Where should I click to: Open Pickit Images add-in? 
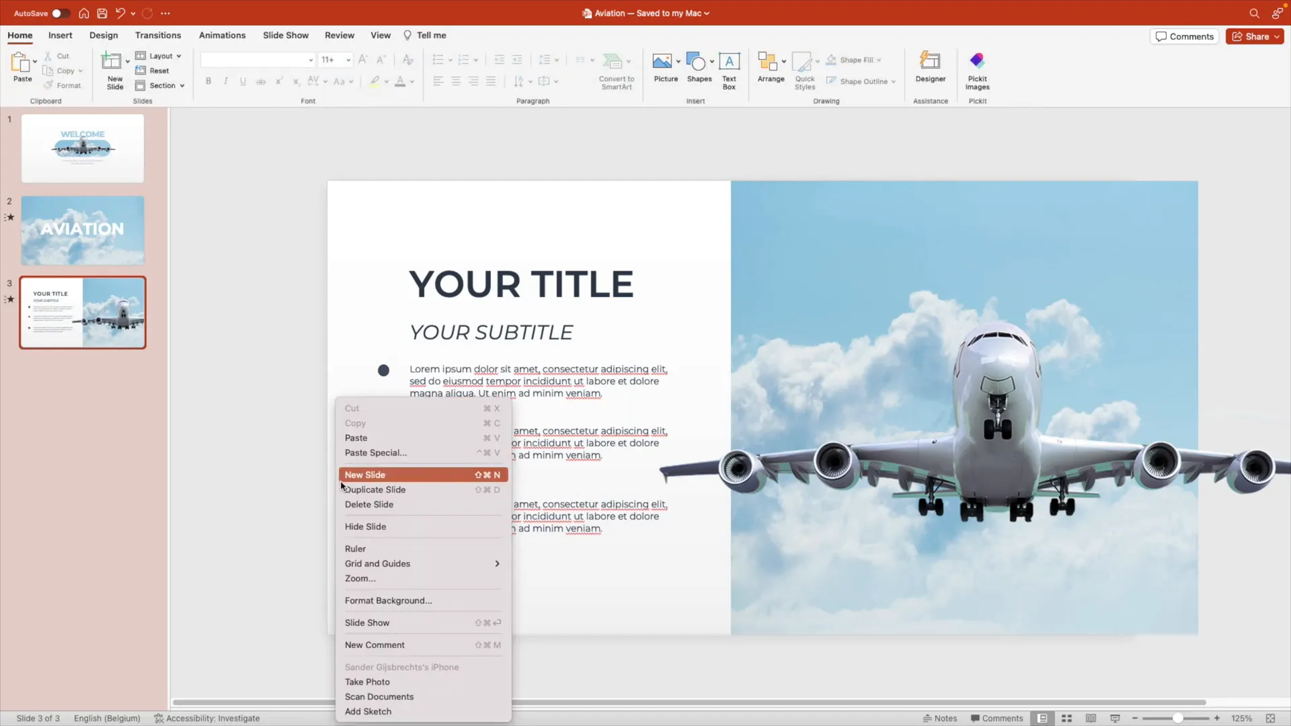[x=977, y=61]
